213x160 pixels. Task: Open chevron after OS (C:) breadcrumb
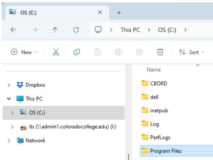185,30
